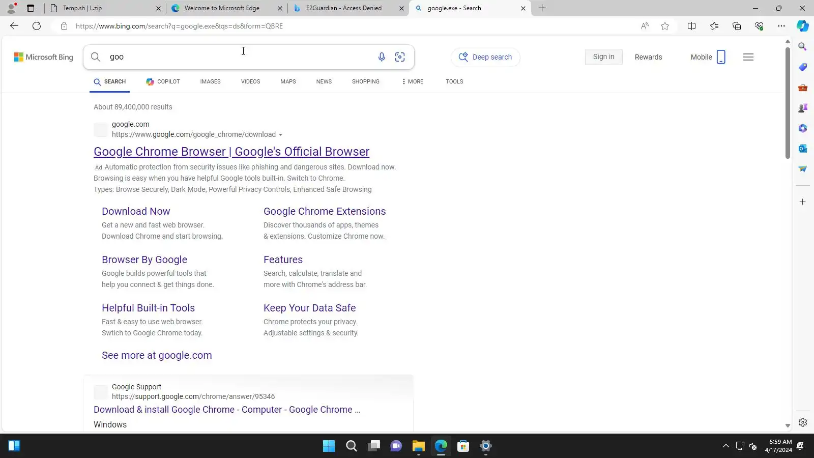814x458 pixels.
Task: Open Download & install Google Chrome result
Action: tap(227, 410)
